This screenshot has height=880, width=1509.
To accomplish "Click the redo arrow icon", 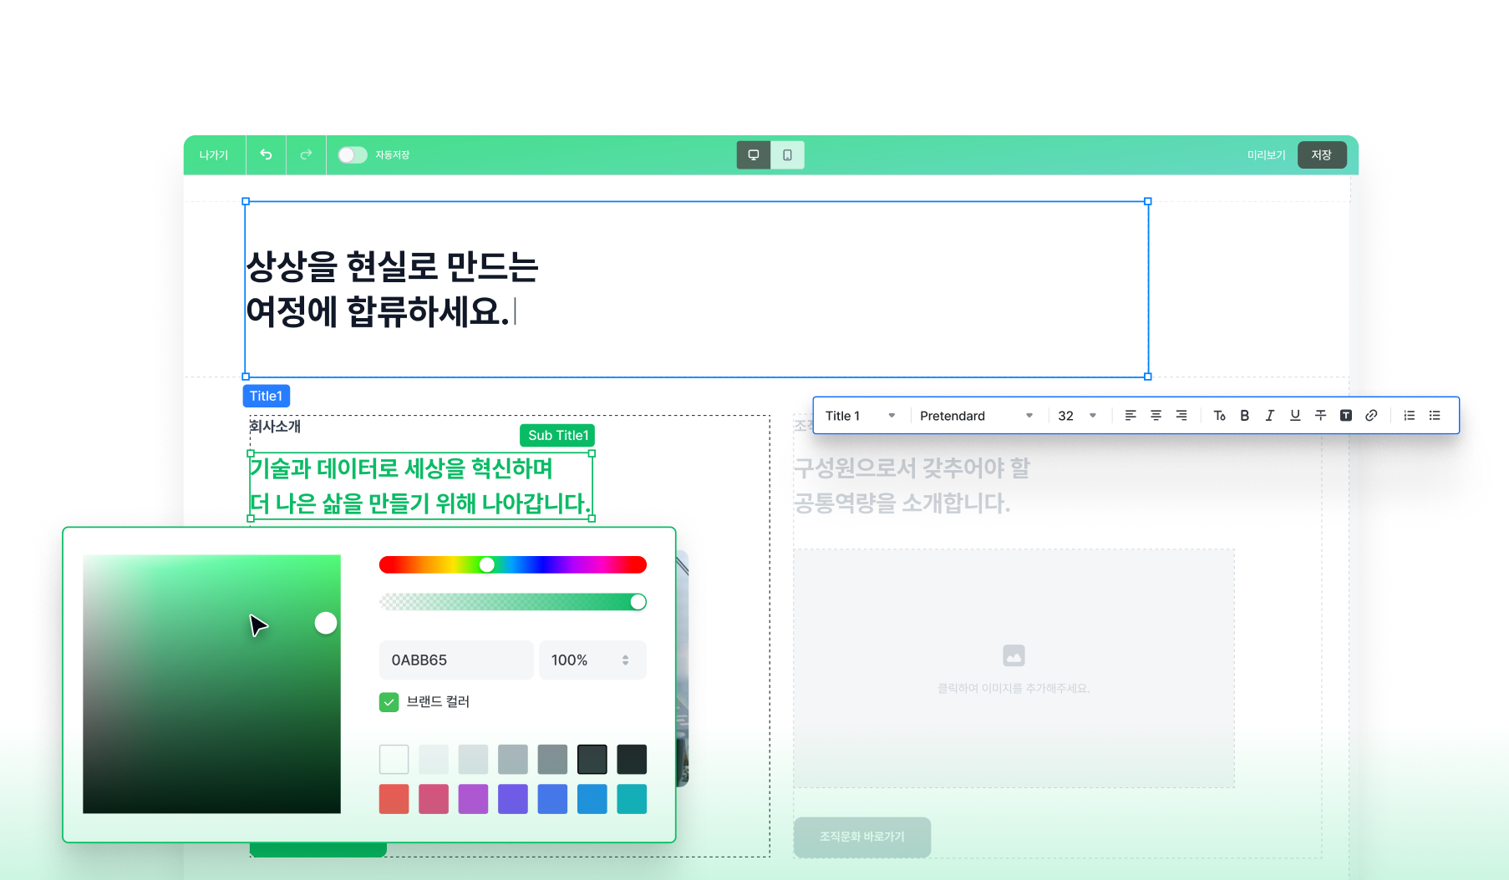I will tap(306, 154).
